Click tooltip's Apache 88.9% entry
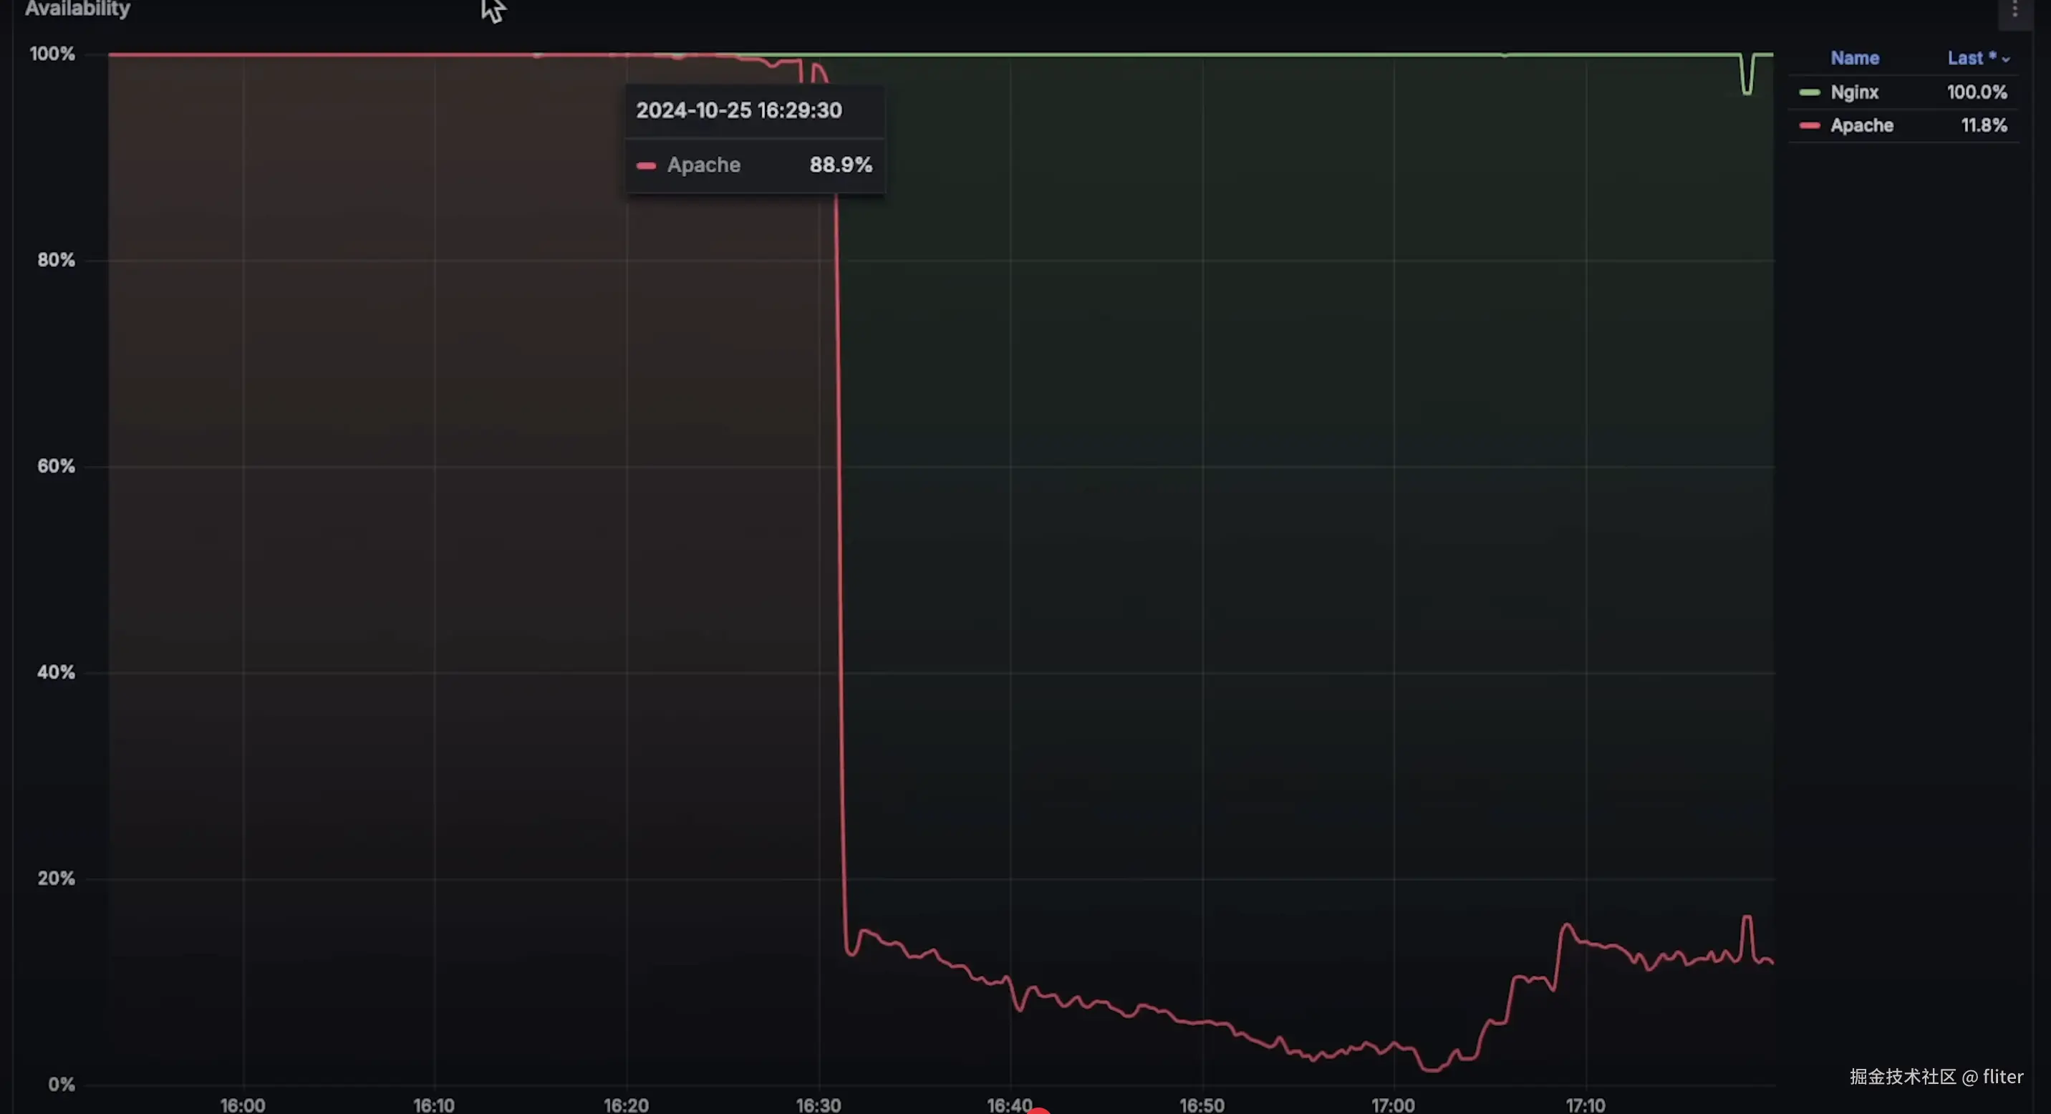This screenshot has width=2051, height=1114. pos(753,165)
